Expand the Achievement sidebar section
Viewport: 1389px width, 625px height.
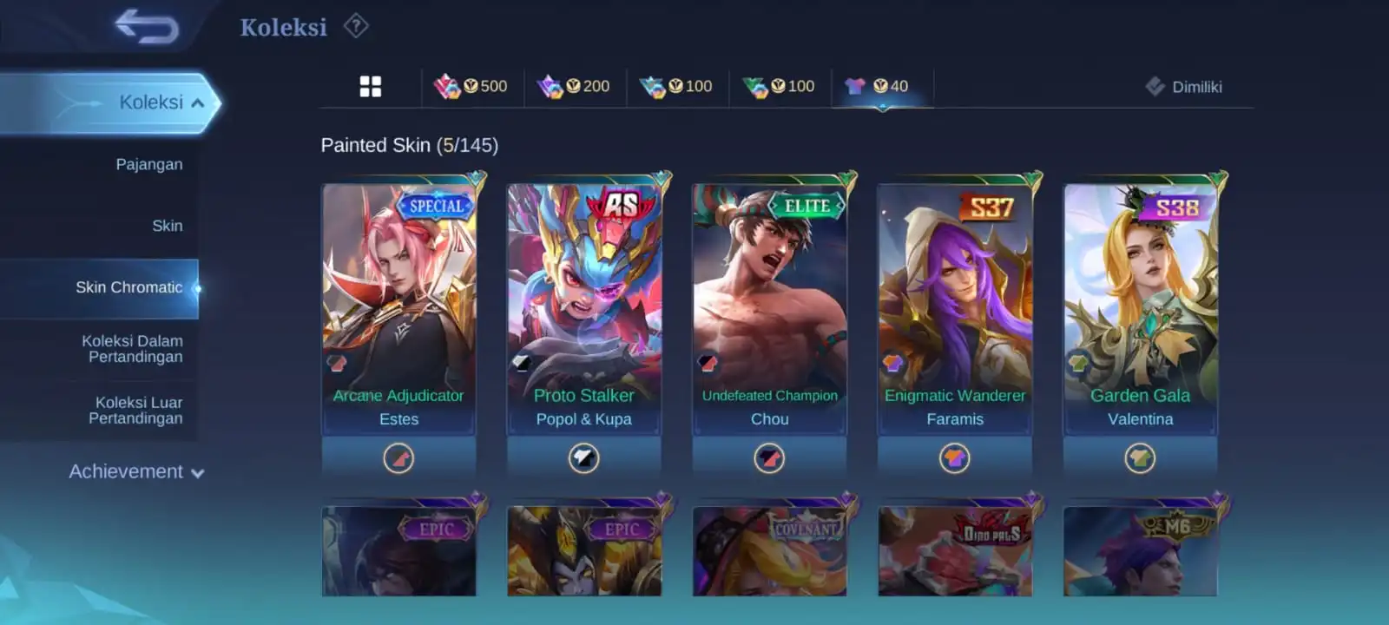click(136, 471)
